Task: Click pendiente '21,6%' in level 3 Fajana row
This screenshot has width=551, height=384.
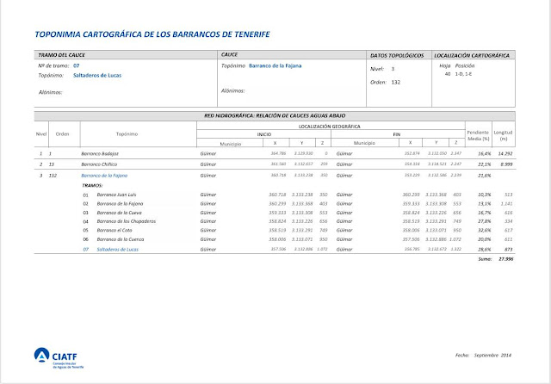Action: click(x=484, y=176)
